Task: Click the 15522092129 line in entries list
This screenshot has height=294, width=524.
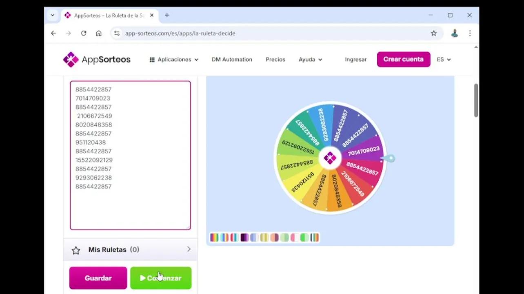Action: [94, 160]
